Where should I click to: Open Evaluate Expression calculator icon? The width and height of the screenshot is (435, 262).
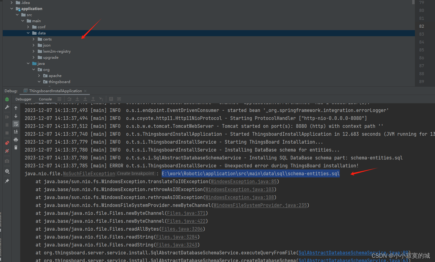coord(111,99)
